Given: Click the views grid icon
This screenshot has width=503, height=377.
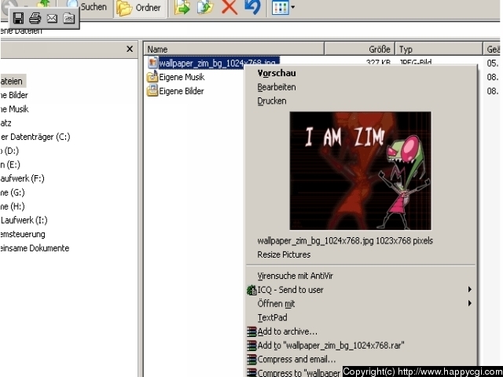Looking at the screenshot, I should [x=281, y=7].
